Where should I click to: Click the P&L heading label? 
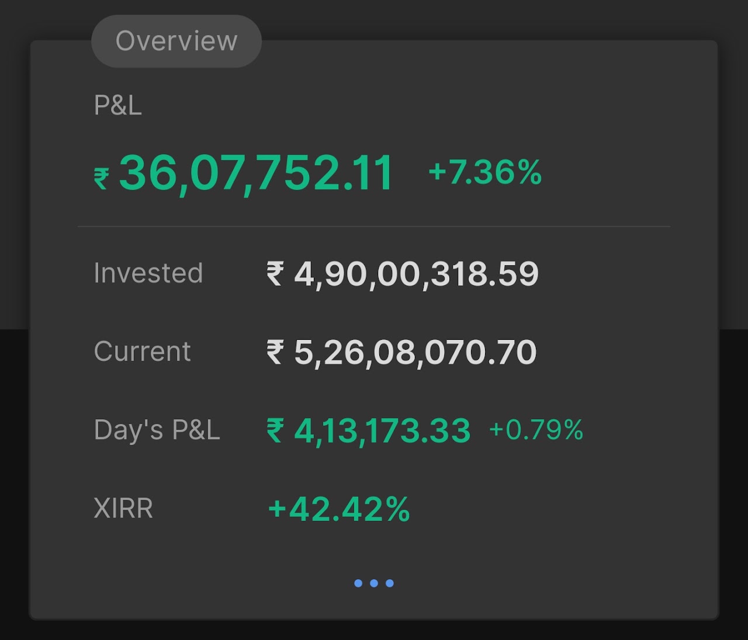[117, 105]
